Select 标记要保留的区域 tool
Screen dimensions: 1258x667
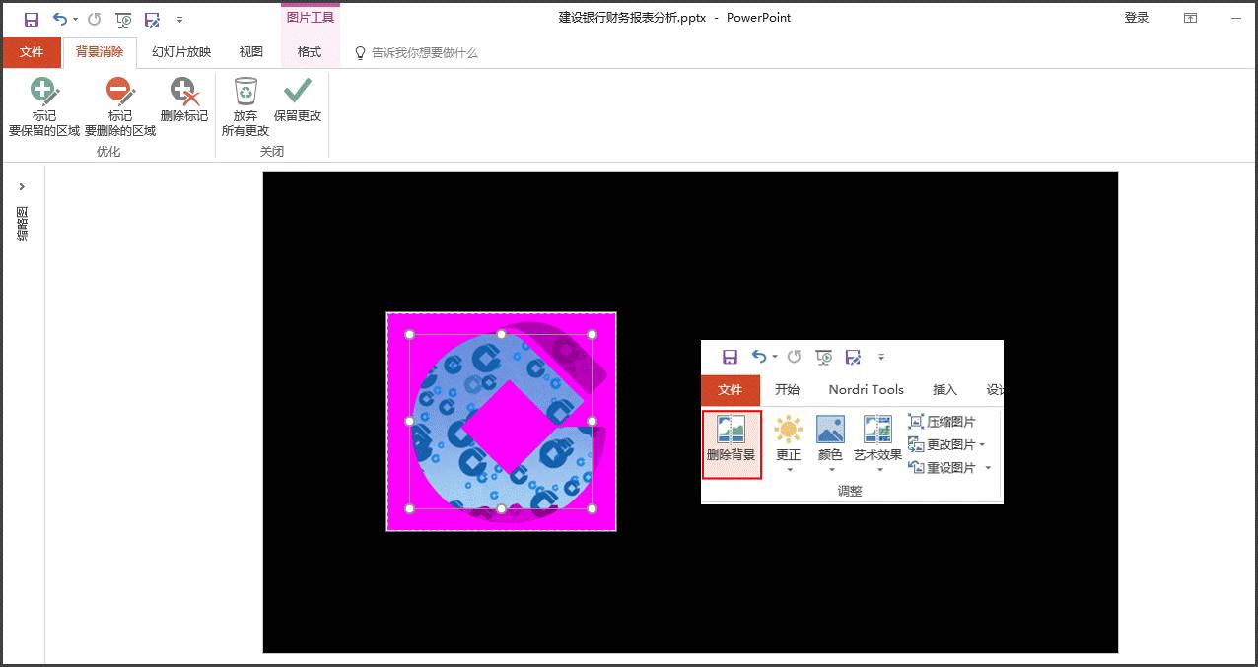(x=44, y=107)
